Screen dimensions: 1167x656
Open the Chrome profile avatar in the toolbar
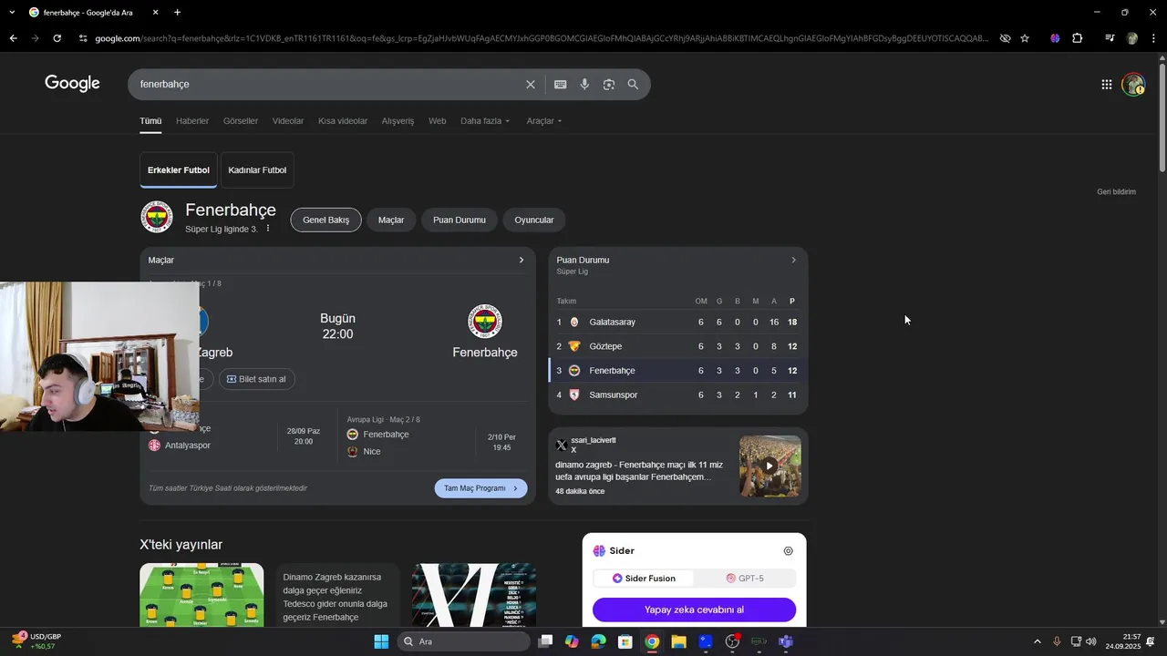[1132, 38]
